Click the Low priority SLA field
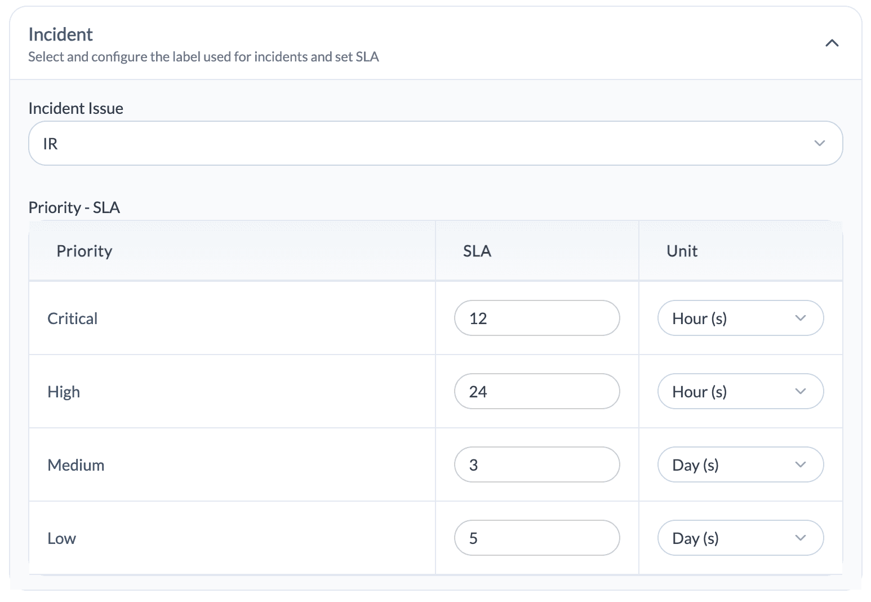 pyautogui.click(x=536, y=538)
